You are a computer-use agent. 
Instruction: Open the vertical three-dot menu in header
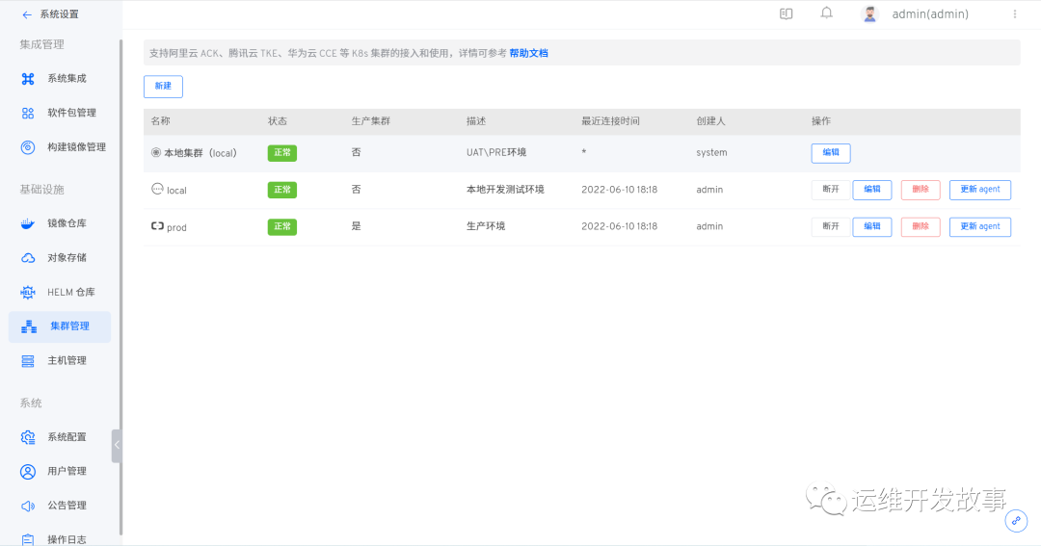[x=1014, y=13]
